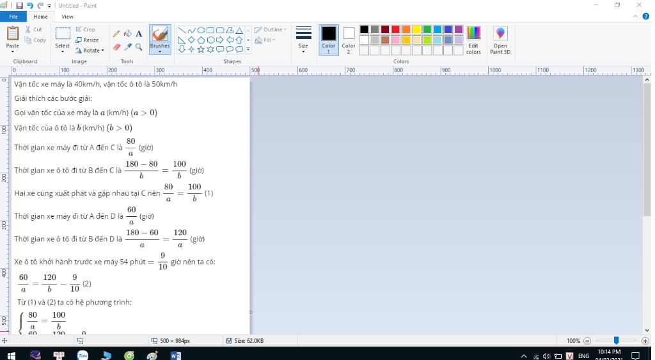This screenshot has height=360, width=655.
Task: Click the zoom in plus button
Action: click(645, 341)
